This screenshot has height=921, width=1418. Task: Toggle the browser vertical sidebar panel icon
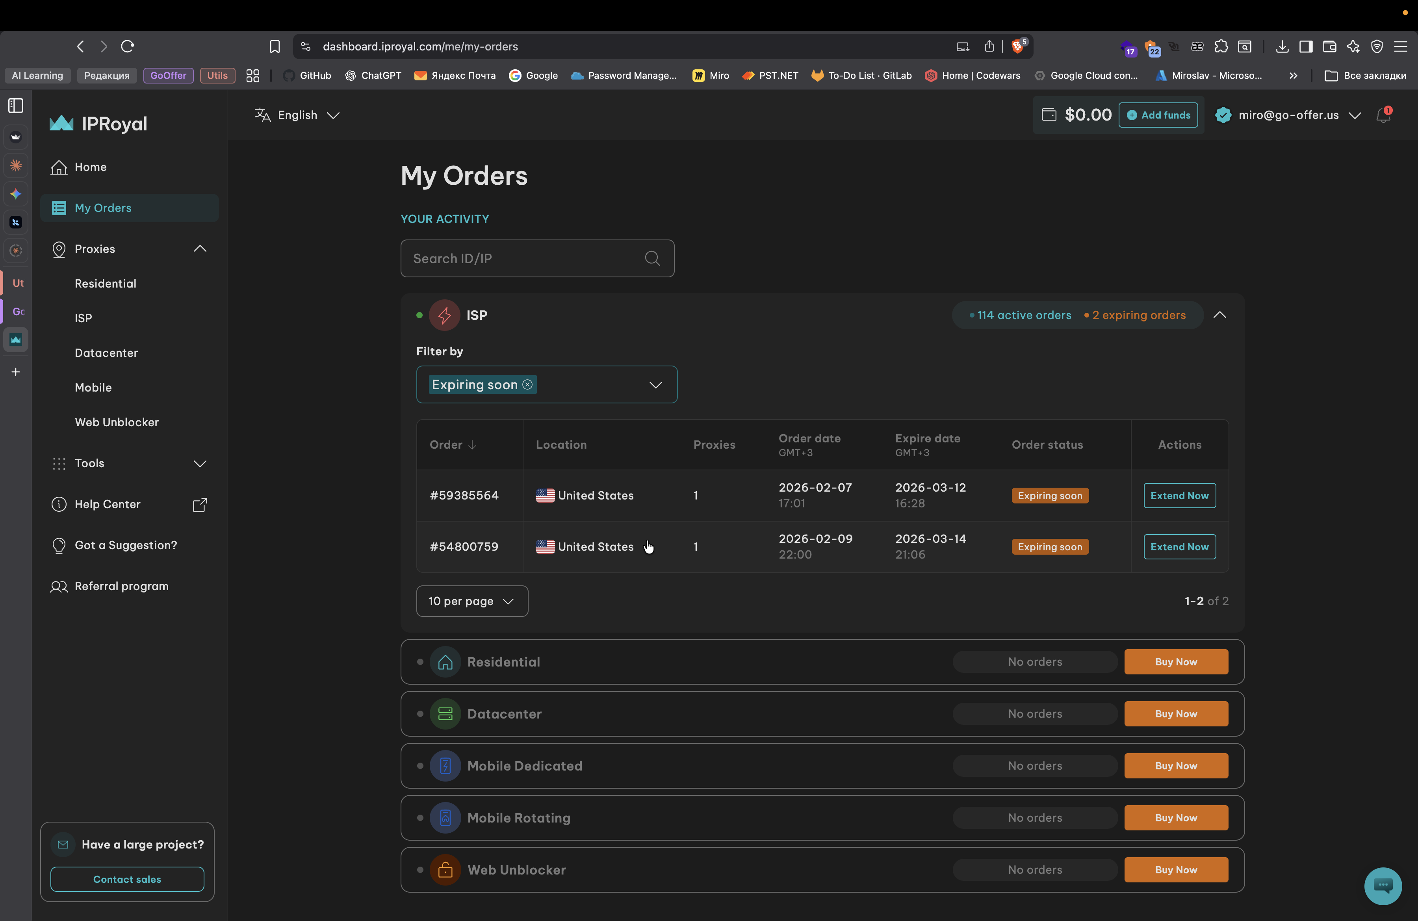click(x=16, y=106)
